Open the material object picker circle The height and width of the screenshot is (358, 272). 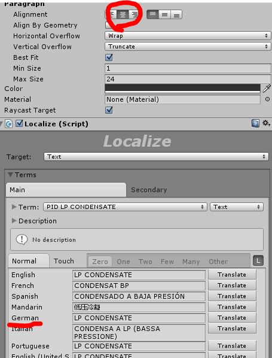coord(267,99)
